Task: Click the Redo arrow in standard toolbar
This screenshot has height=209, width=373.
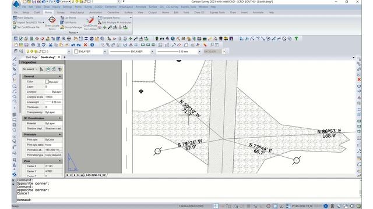Action: pyautogui.click(x=79, y=45)
